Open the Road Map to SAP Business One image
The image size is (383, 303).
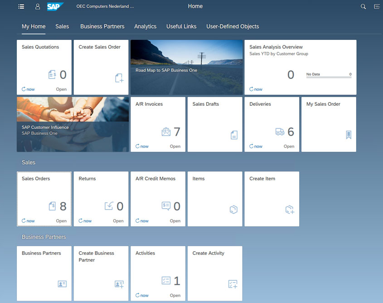pyautogui.click(x=187, y=67)
